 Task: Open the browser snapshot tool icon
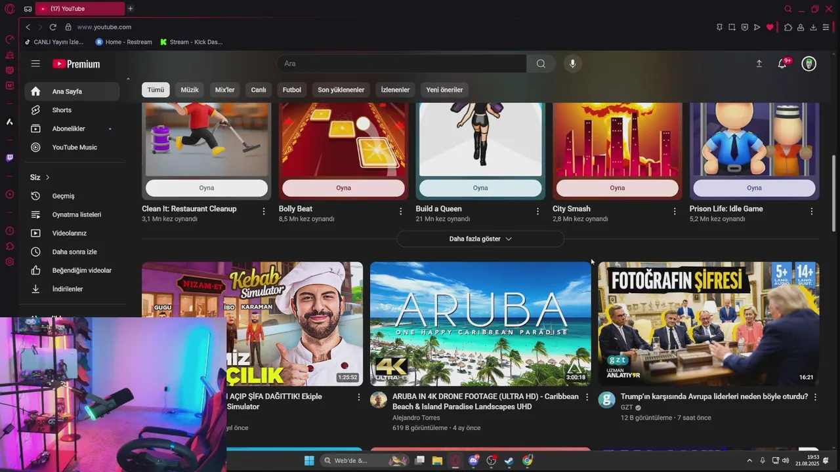732,27
